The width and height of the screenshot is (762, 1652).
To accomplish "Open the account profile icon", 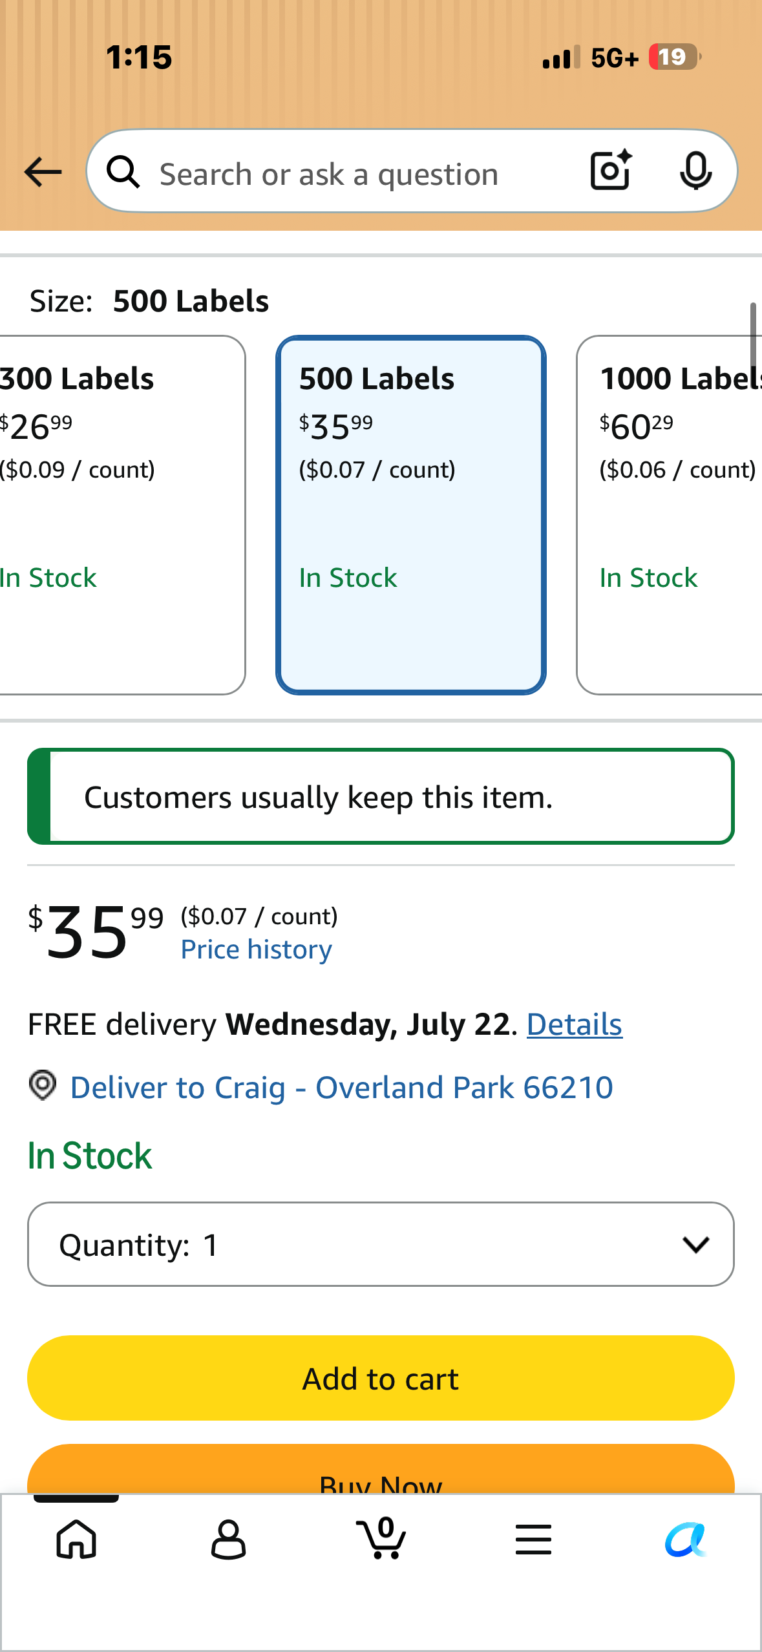I will 228,1539.
